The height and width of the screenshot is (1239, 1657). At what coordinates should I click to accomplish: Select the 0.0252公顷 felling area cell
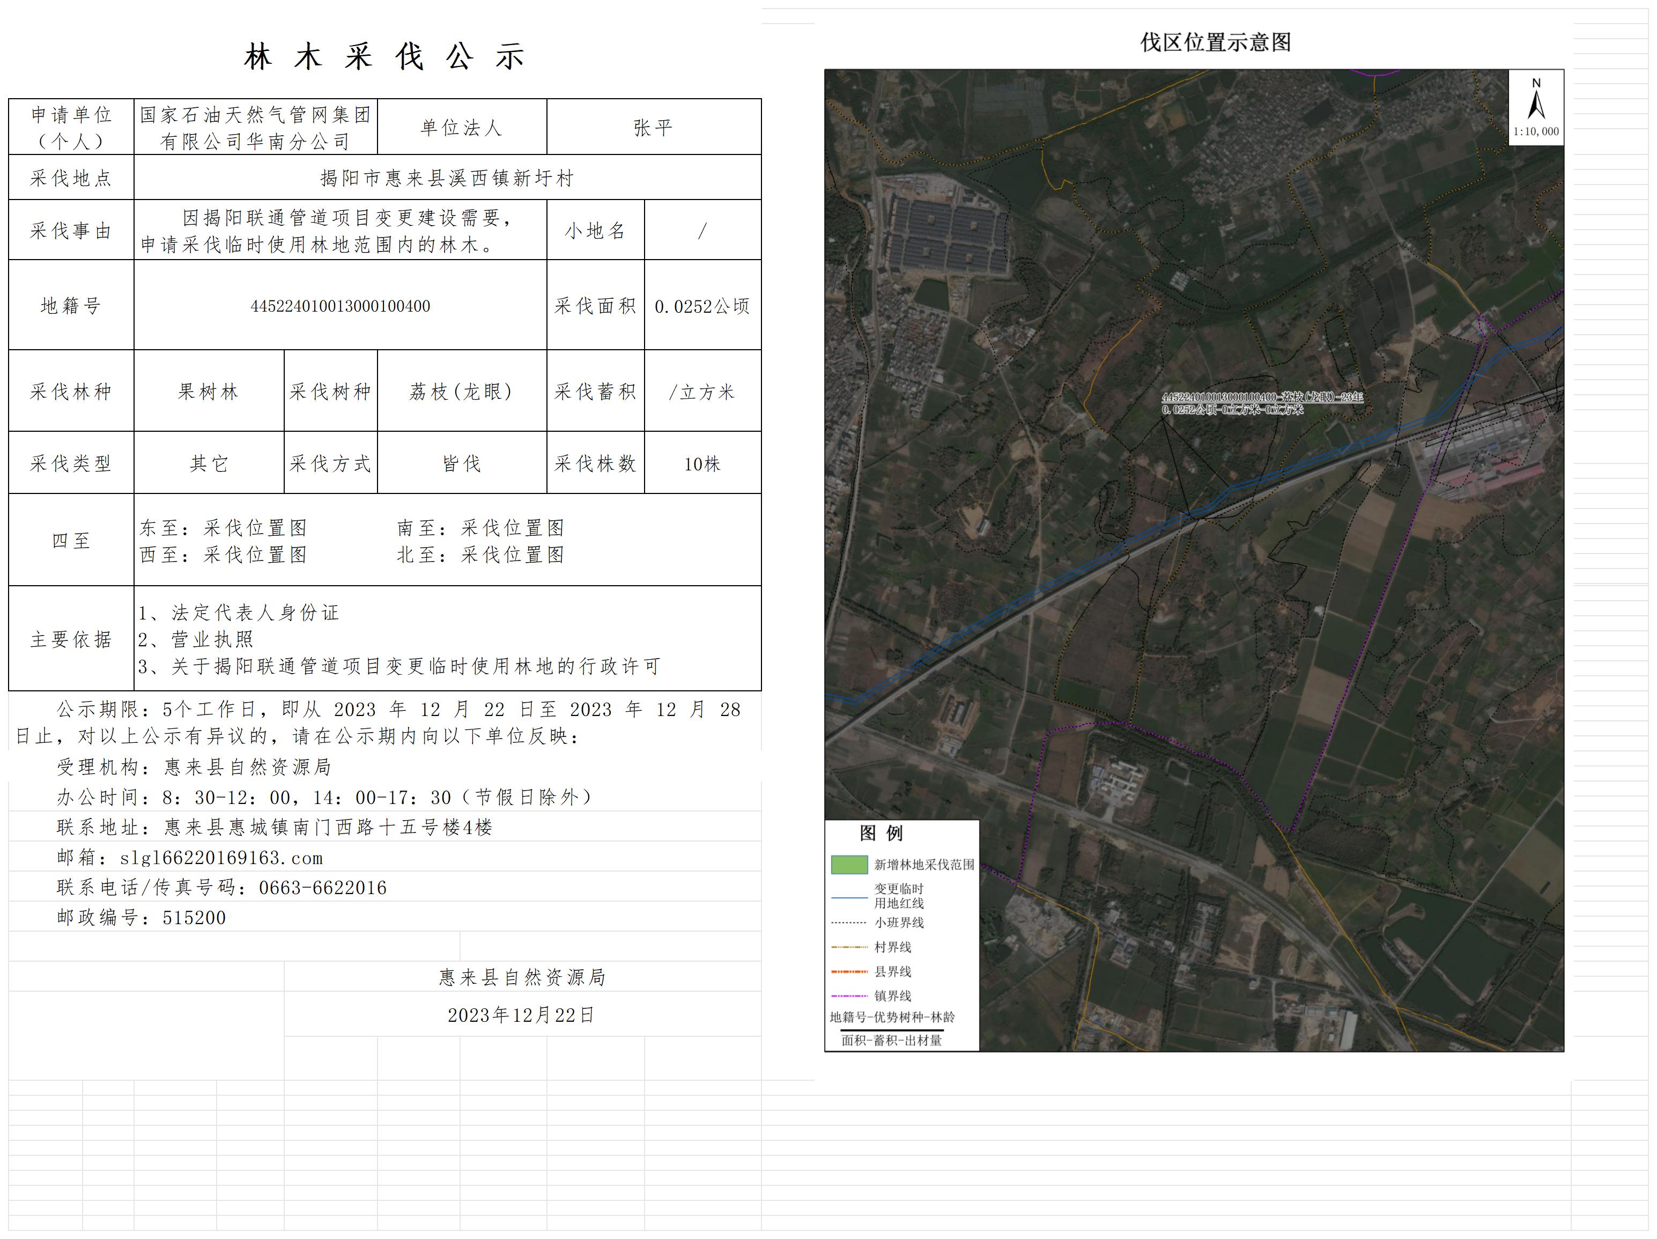point(702,306)
